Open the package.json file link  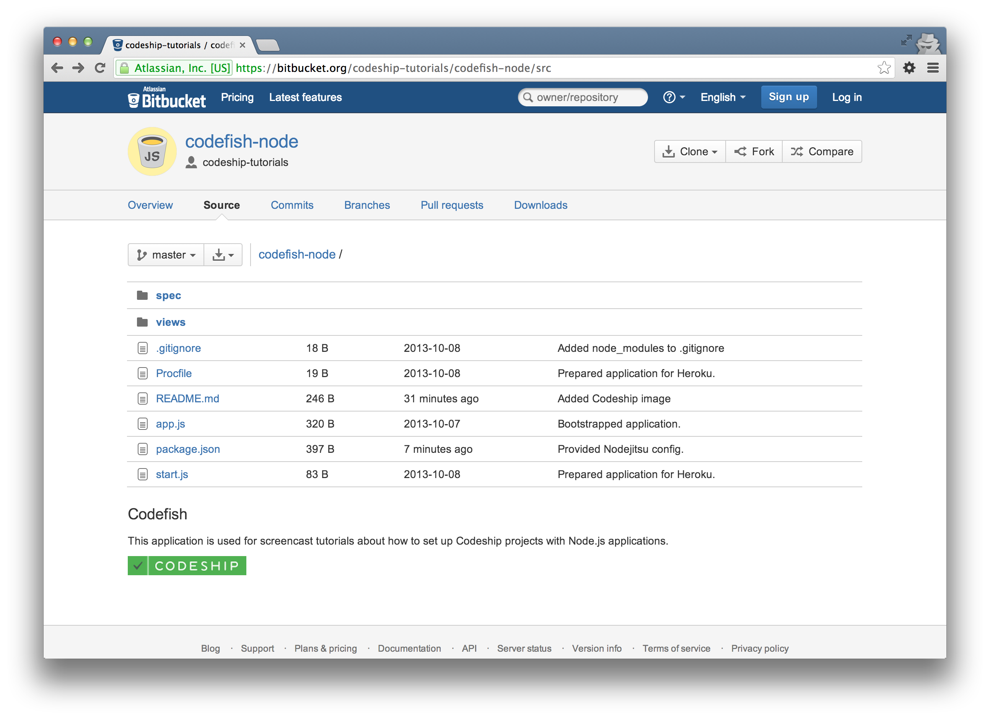click(188, 449)
